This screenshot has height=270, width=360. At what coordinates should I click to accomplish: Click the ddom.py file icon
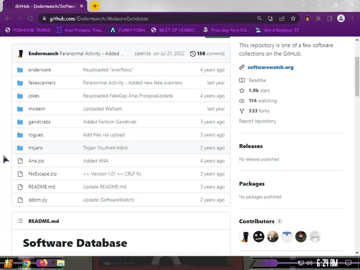20,200
